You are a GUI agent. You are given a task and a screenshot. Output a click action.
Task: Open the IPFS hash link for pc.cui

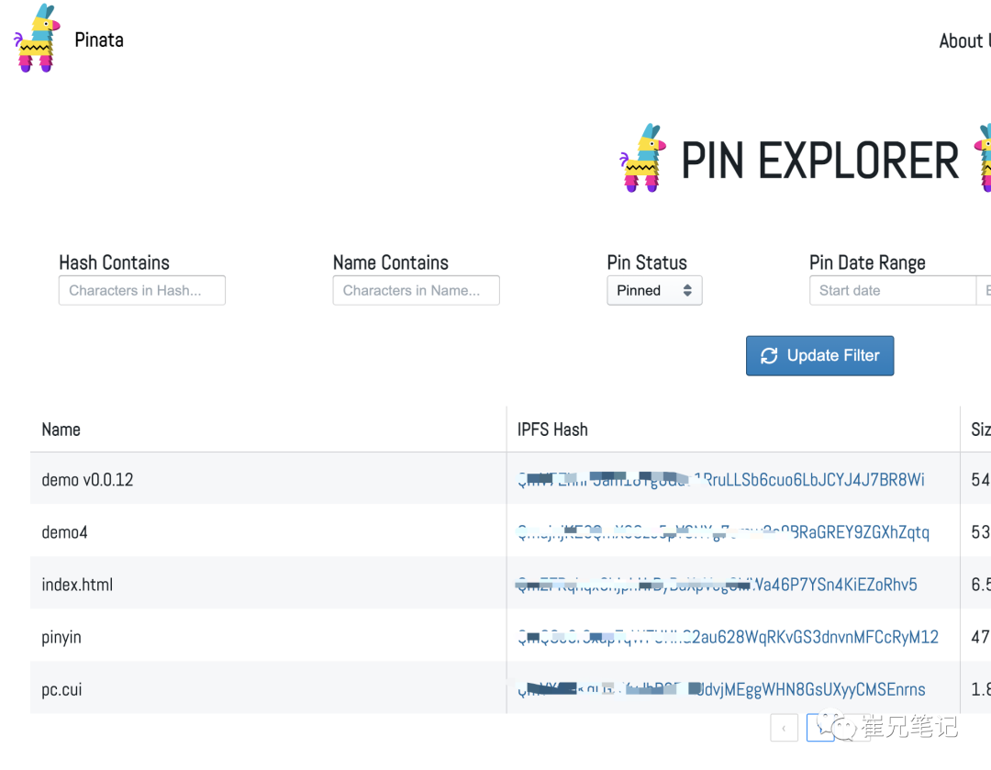point(721,689)
